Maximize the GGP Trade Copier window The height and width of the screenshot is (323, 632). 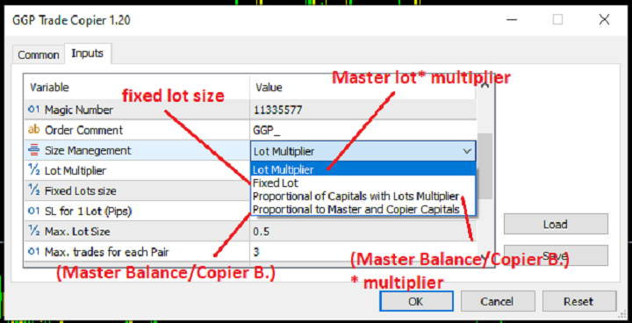click(x=557, y=19)
